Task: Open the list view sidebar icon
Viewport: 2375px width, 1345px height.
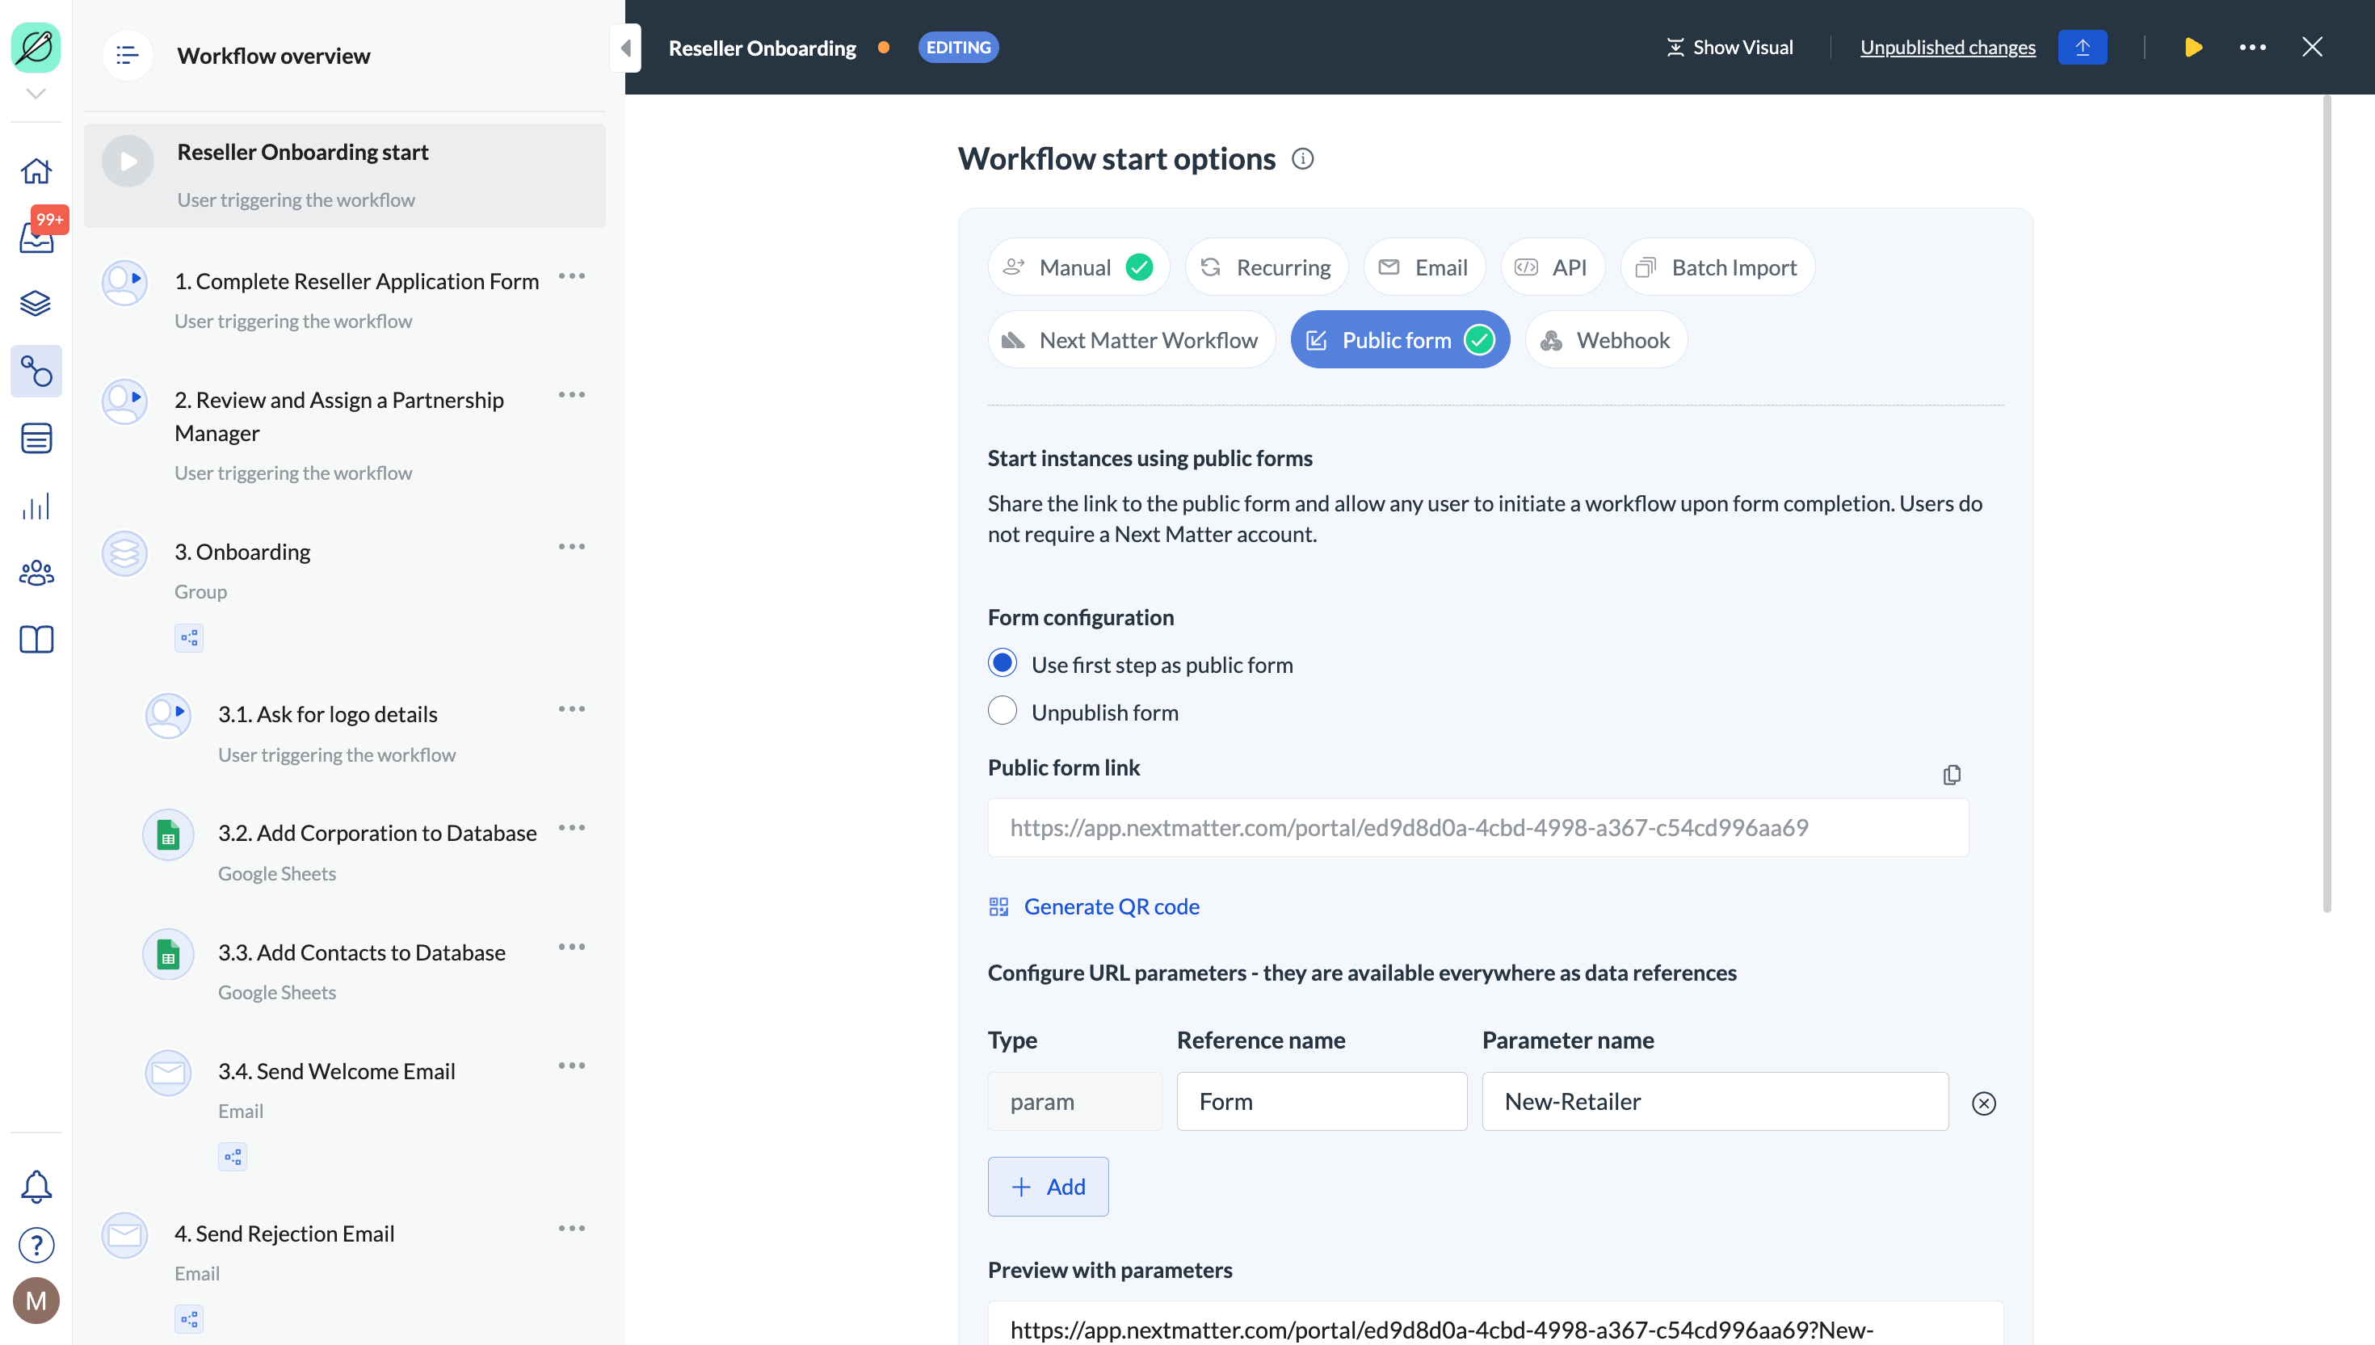Action: point(36,438)
